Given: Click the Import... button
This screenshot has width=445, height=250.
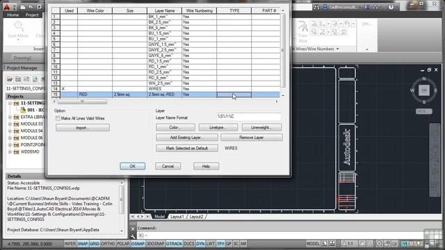Looking at the screenshot, I should (x=83, y=128).
